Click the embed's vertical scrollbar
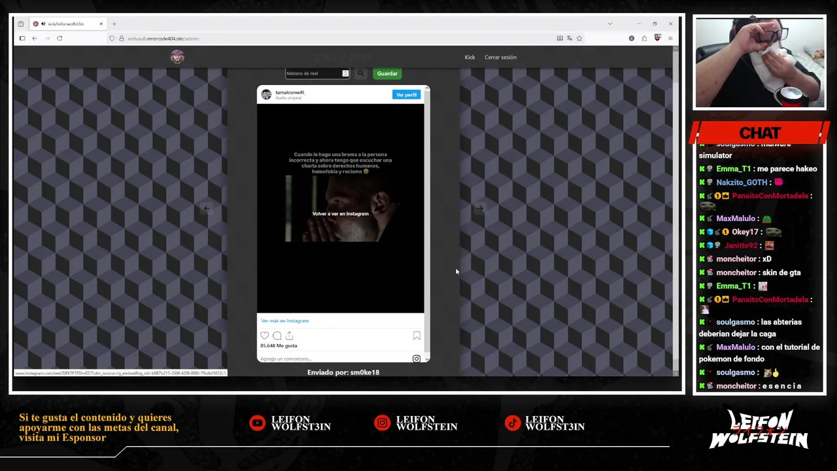 (427, 222)
